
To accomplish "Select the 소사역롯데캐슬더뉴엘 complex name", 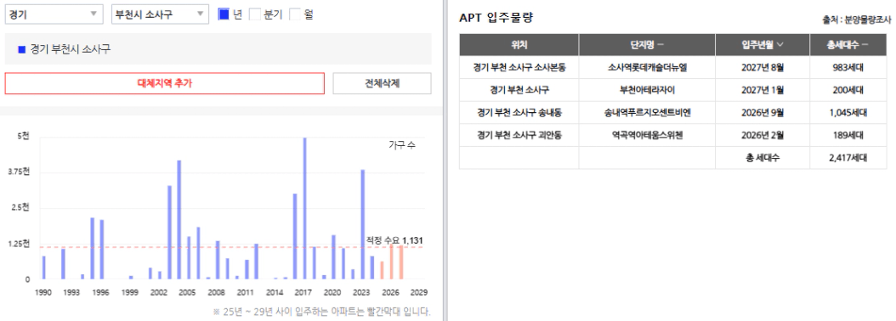I will coord(647,67).
